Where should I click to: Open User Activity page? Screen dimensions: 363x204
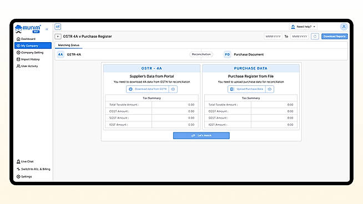click(x=27, y=66)
